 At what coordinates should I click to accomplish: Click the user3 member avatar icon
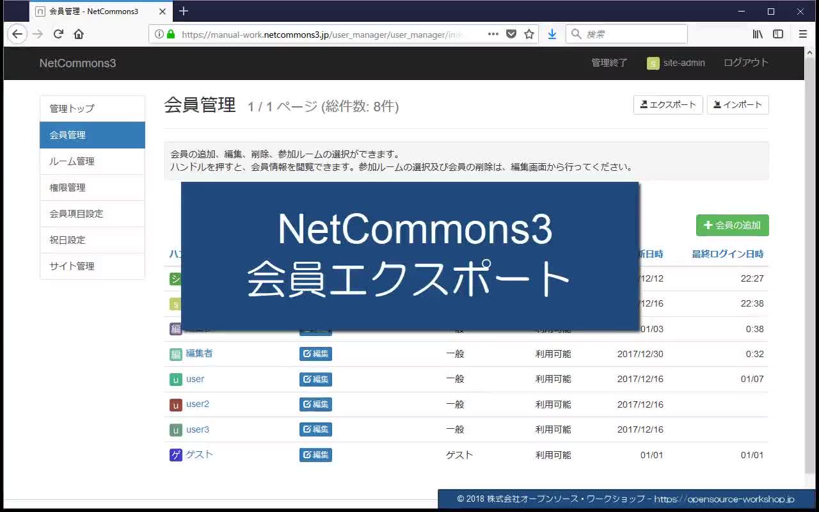(x=176, y=430)
